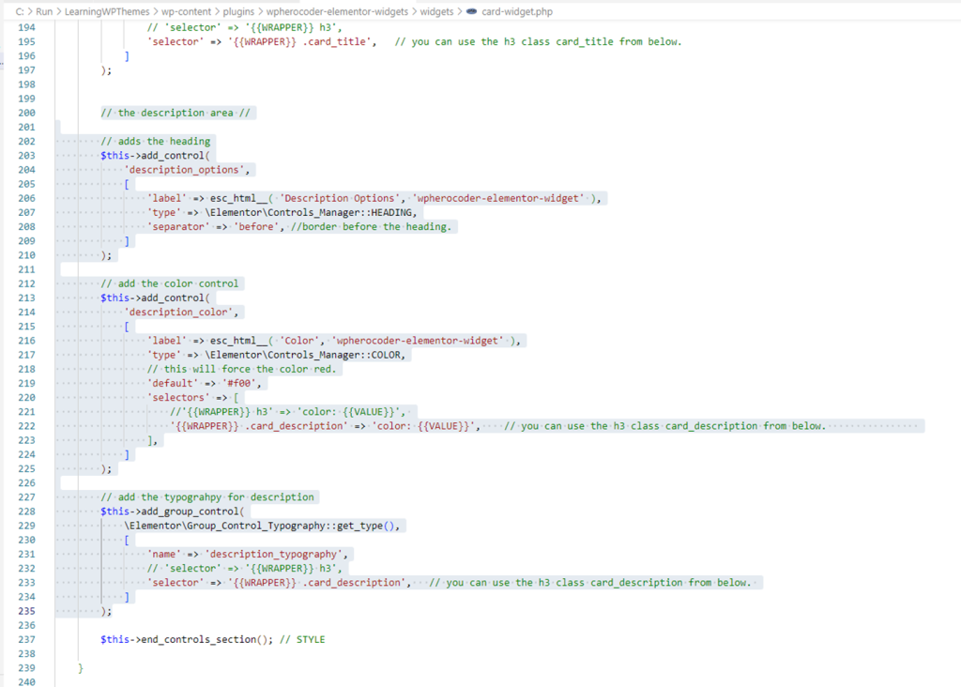Click the 'the description area' comment
The height and width of the screenshot is (687, 961).
[x=178, y=113]
